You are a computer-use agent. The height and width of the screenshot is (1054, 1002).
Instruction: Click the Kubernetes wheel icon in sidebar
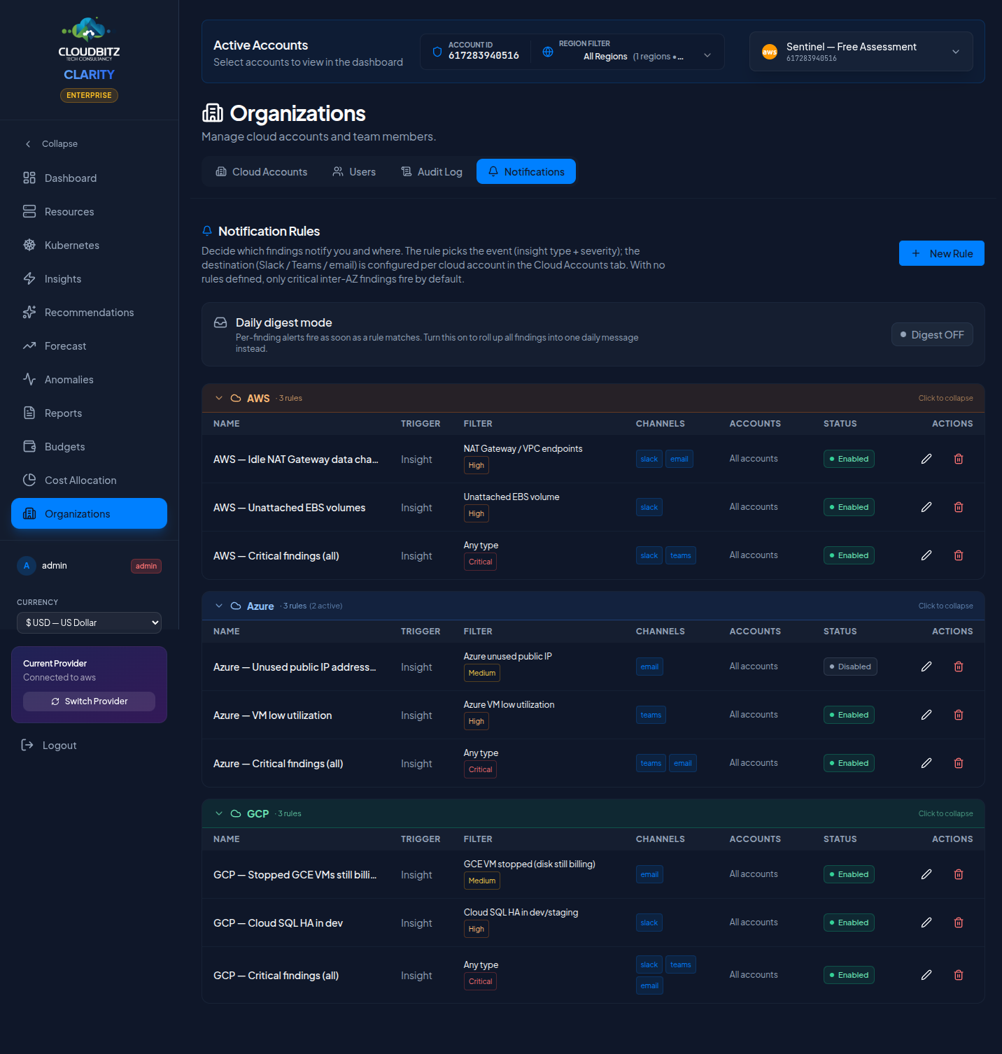click(29, 245)
